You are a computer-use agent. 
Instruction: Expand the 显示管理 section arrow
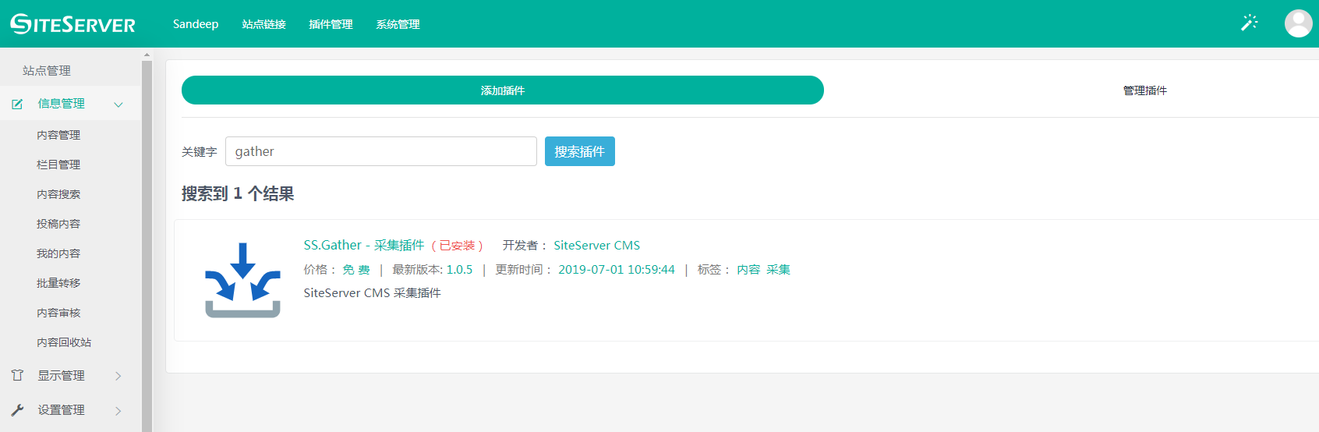[x=118, y=376]
